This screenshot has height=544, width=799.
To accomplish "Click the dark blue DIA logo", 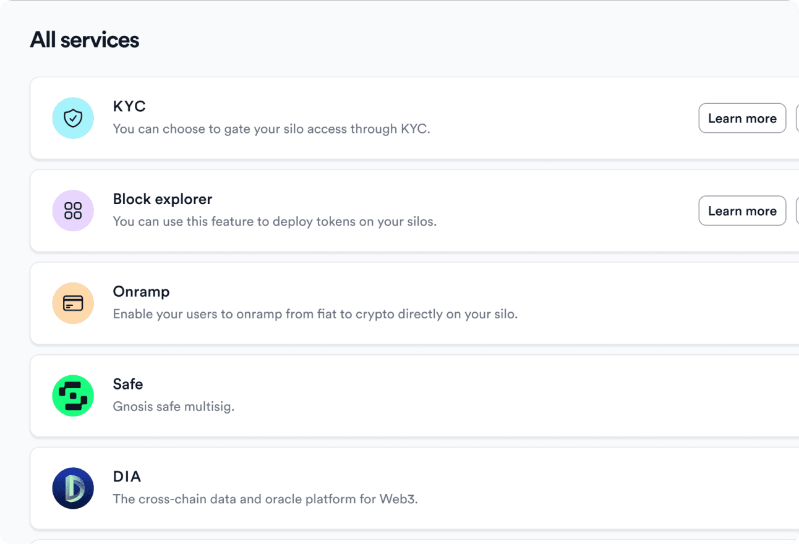I will click(73, 488).
